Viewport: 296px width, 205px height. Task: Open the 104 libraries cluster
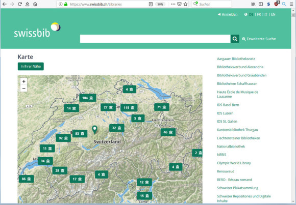pyautogui.click(x=88, y=98)
